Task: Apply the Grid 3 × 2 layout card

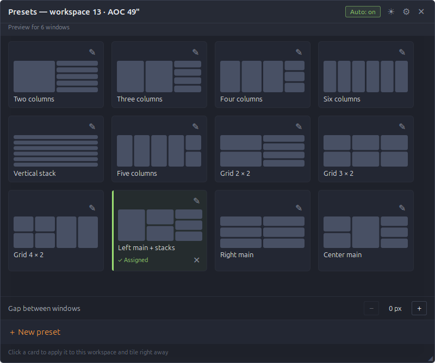Action: 365,149
